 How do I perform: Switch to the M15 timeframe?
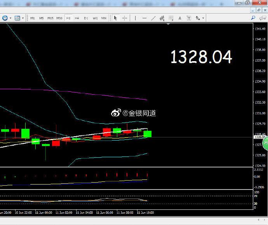click(x=50, y=18)
